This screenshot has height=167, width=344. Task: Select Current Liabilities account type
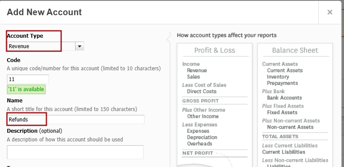pos(283,152)
